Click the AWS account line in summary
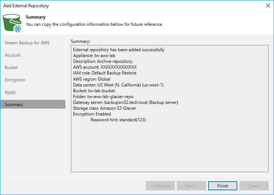This screenshot has width=274, height=195. point(105,67)
